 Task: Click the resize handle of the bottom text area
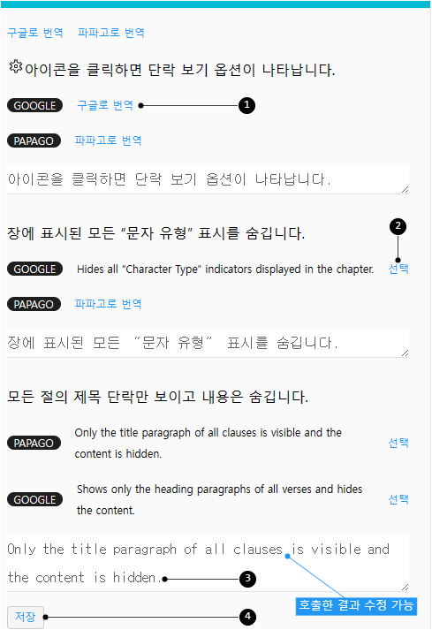click(405, 587)
